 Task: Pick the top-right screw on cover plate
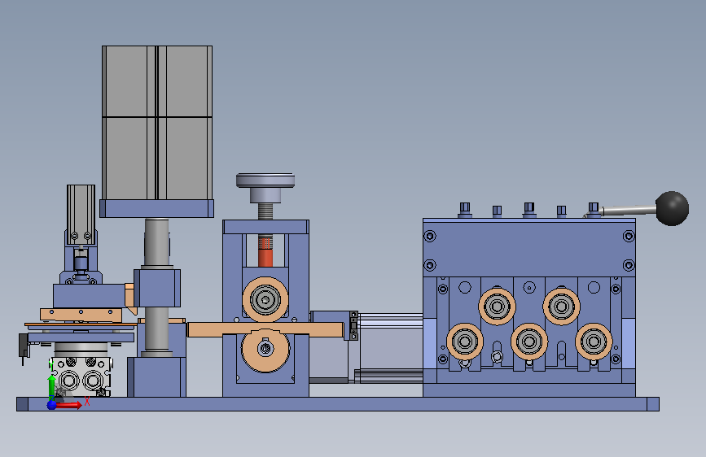[x=629, y=236]
